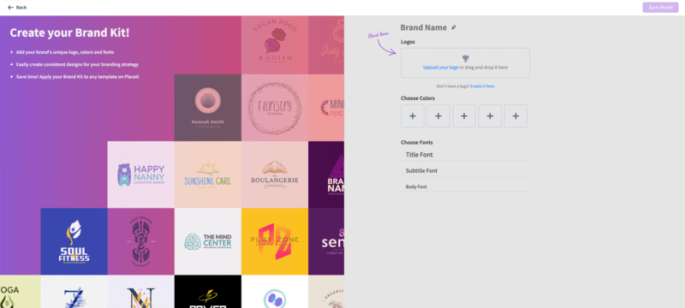
Task: Select the Hannah Smith logo thumbnail
Action: 208,108
